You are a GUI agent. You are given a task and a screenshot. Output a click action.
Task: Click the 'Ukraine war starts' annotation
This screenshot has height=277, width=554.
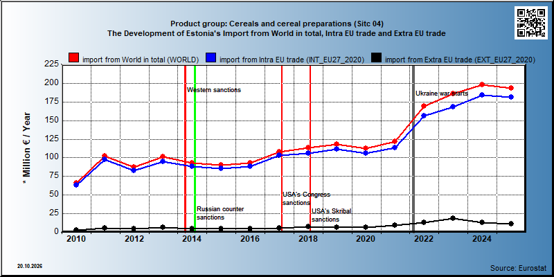442,93
